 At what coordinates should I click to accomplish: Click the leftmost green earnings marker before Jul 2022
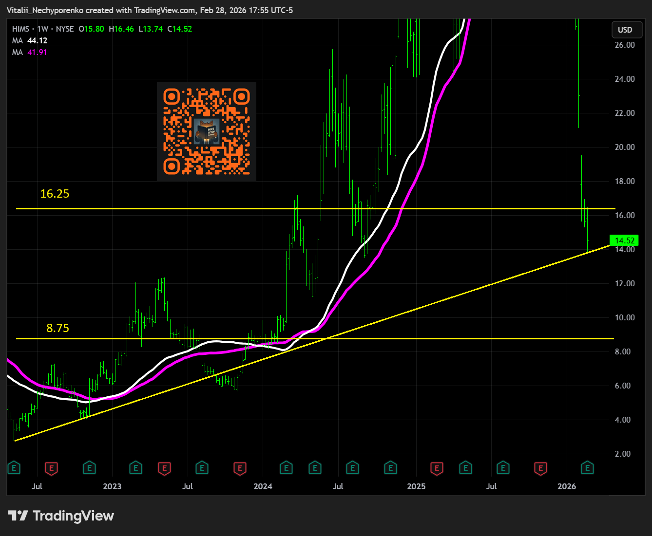tap(14, 468)
